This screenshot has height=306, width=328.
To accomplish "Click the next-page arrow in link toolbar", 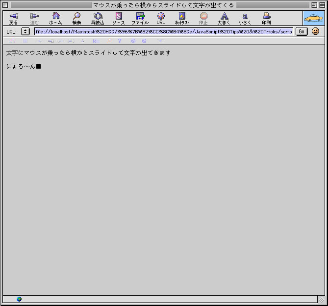I will pyautogui.click(x=60, y=41).
